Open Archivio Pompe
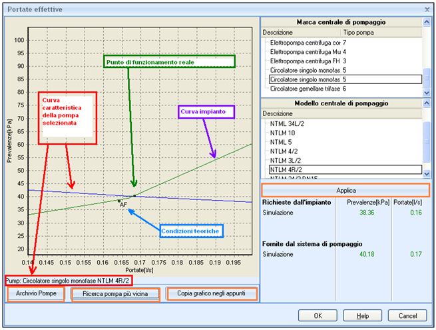Image resolution: width=436 pixels, height=330 pixels. pos(36,293)
